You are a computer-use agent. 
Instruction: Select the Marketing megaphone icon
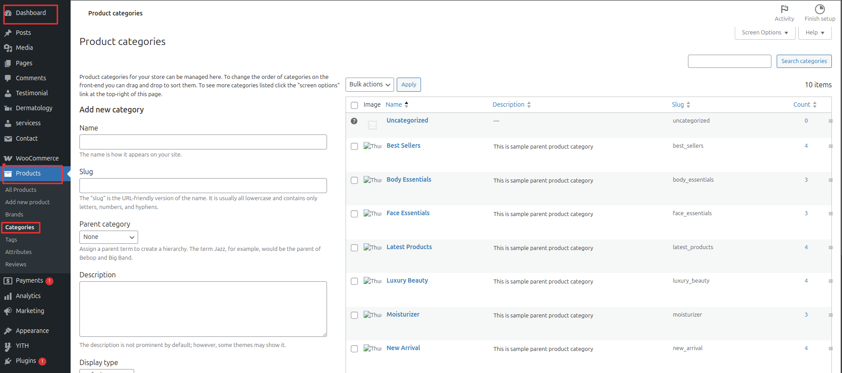click(x=8, y=311)
